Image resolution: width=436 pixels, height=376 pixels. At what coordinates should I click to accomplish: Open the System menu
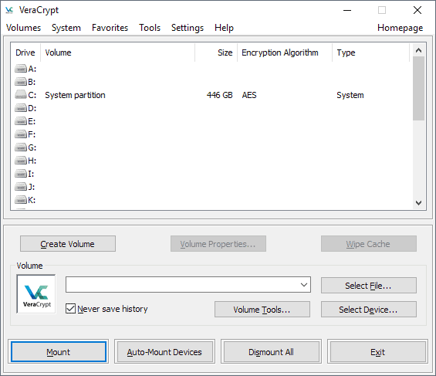pos(66,28)
